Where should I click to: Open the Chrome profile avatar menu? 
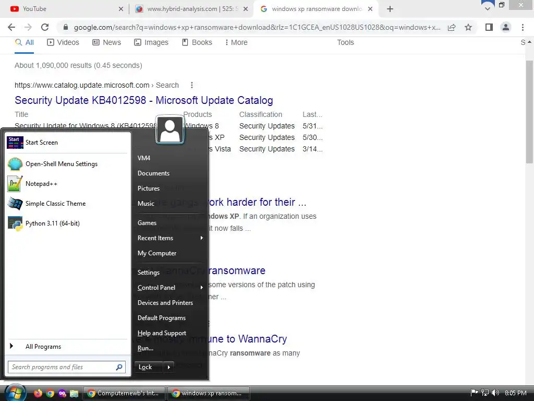[506, 27]
